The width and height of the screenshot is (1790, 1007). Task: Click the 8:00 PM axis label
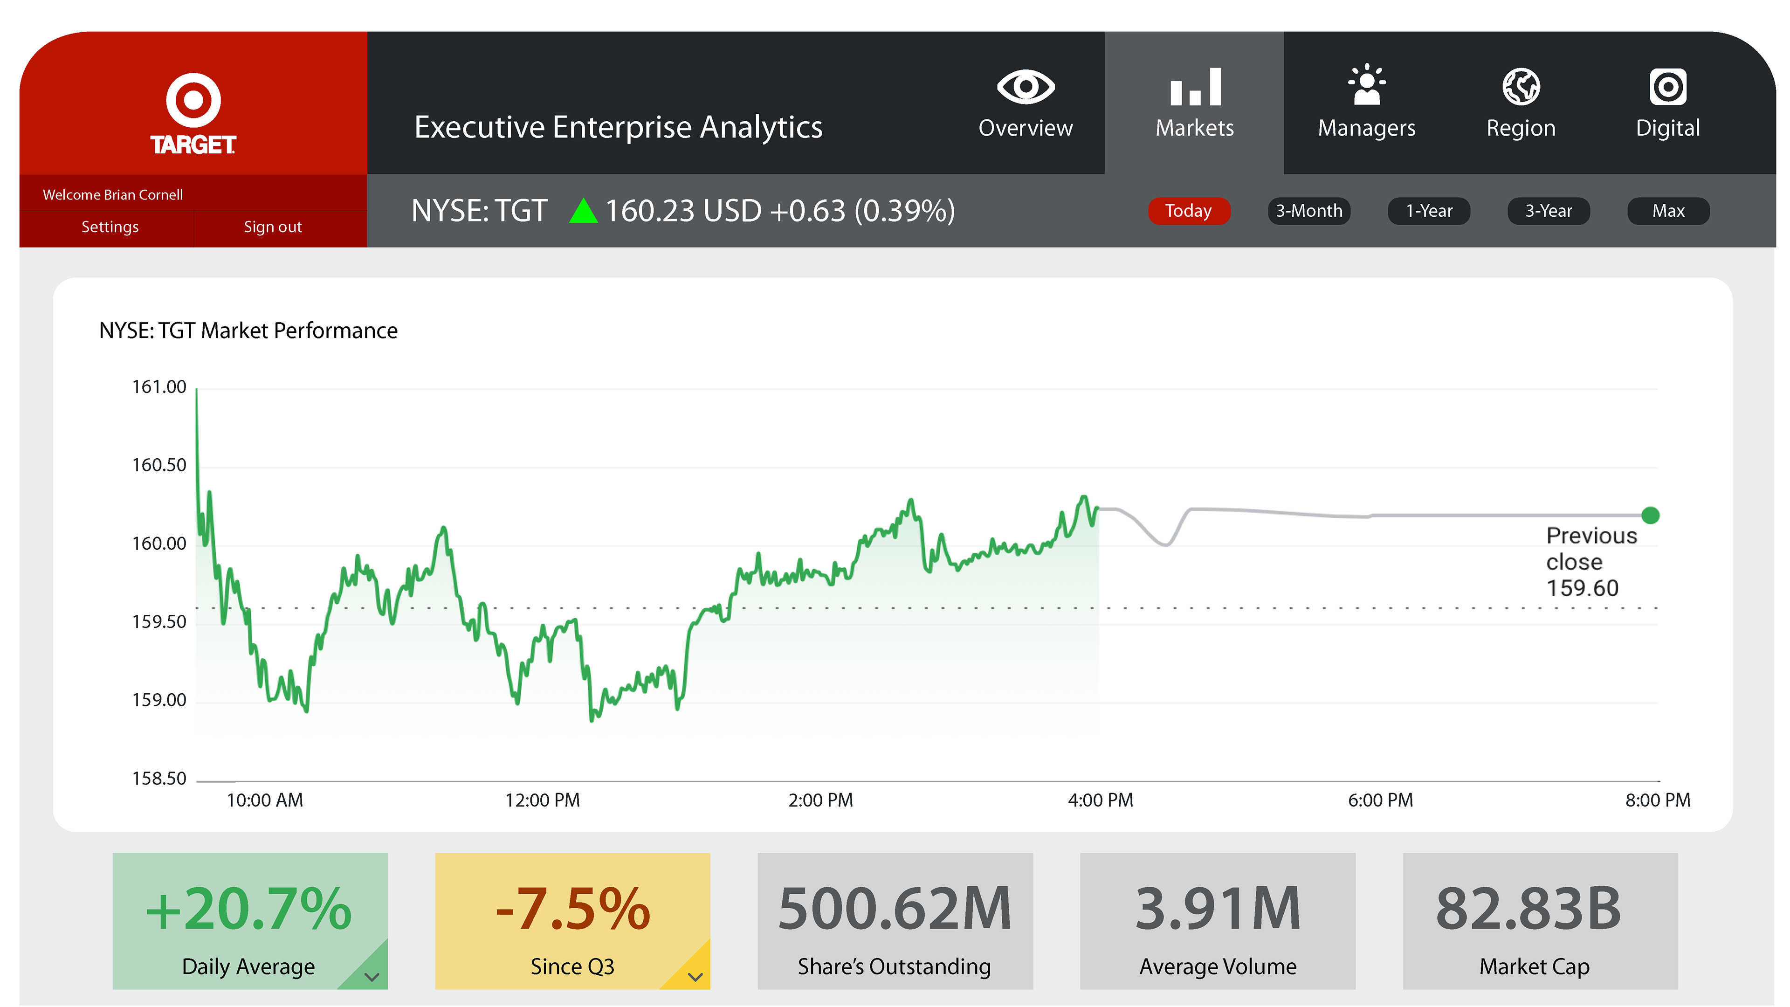[1657, 800]
